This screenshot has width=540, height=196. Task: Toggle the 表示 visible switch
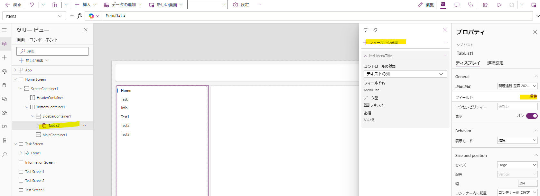tap(532, 116)
